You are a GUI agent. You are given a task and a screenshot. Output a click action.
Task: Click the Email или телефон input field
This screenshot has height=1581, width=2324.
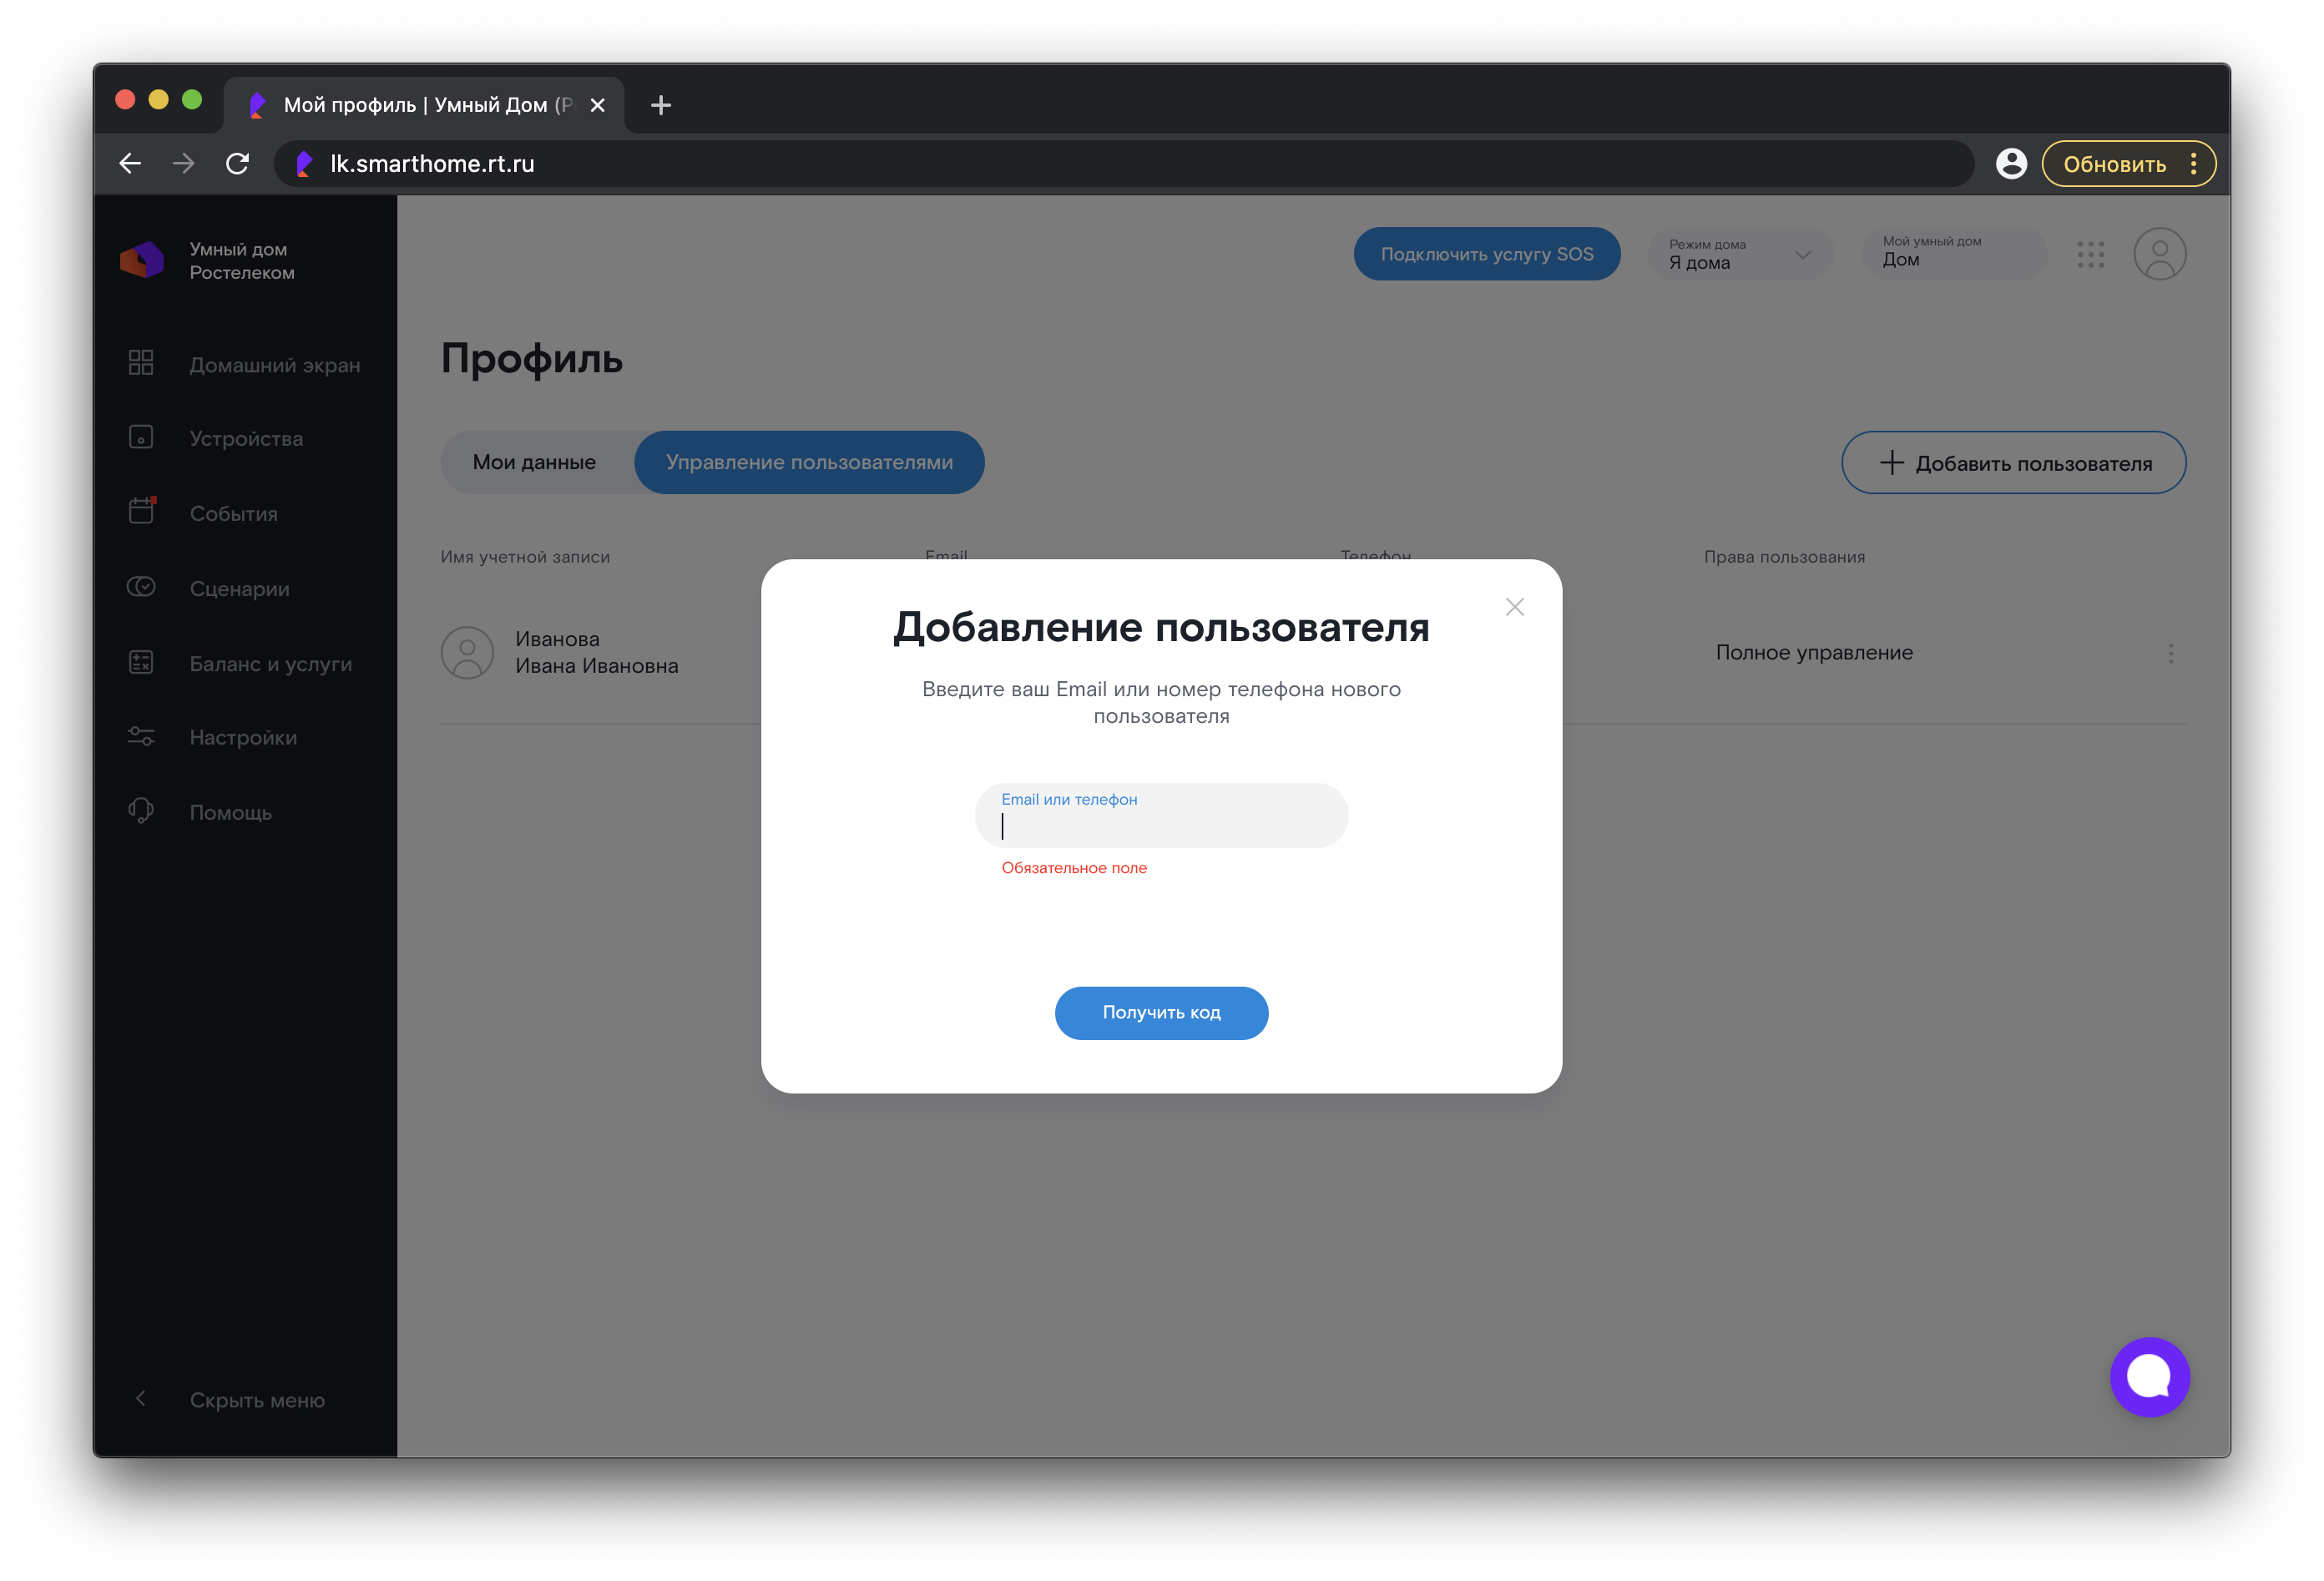tap(1160, 816)
